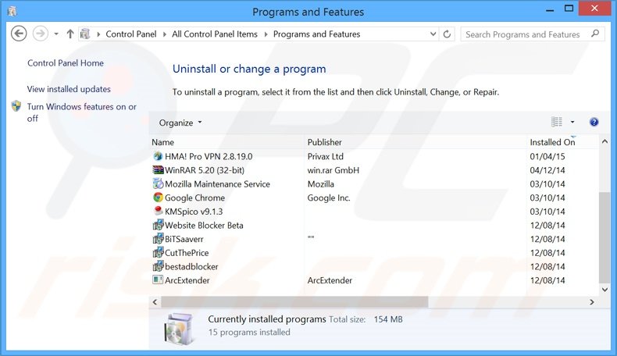Open Turn Windows features on or off

tap(81, 112)
